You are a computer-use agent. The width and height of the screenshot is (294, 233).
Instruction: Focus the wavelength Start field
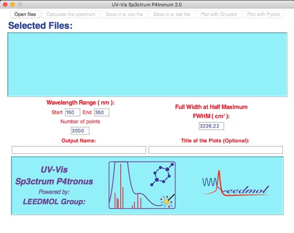click(x=72, y=112)
